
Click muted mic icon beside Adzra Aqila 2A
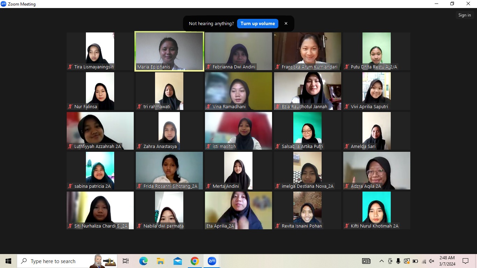pos(347,186)
